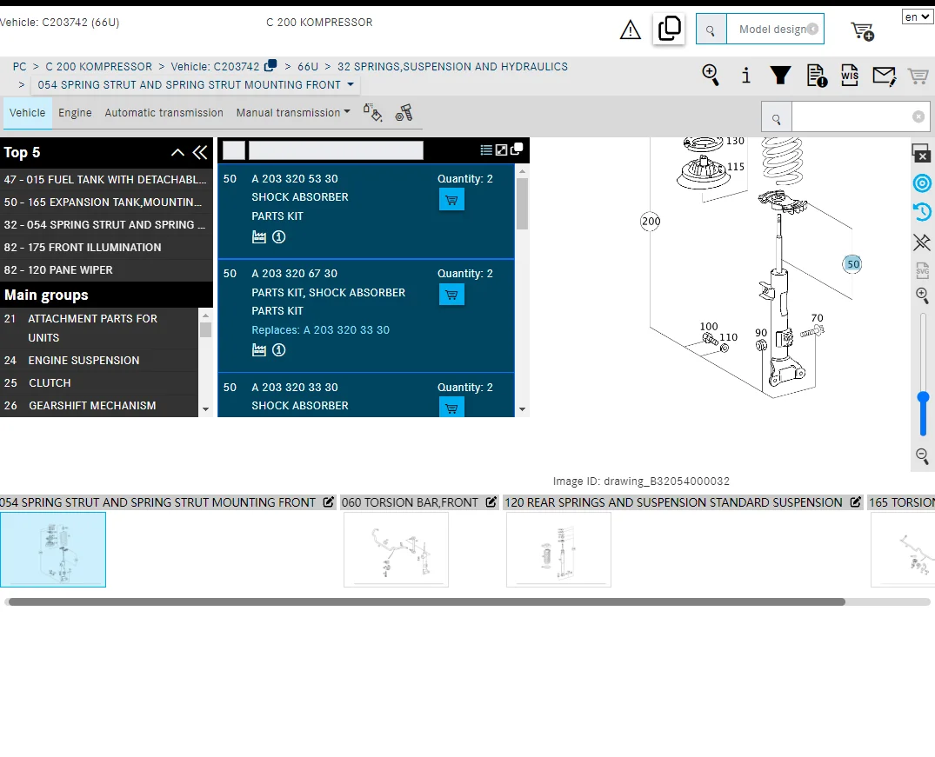Click the blue history reset icon
This screenshot has height=757, width=935.
click(x=922, y=211)
